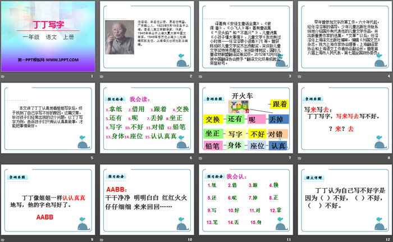Click slide number 4 label
393x242 pixels.
[x=389, y=76]
